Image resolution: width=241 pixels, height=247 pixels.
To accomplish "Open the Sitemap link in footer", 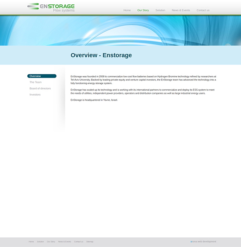I will (x=90, y=241).
